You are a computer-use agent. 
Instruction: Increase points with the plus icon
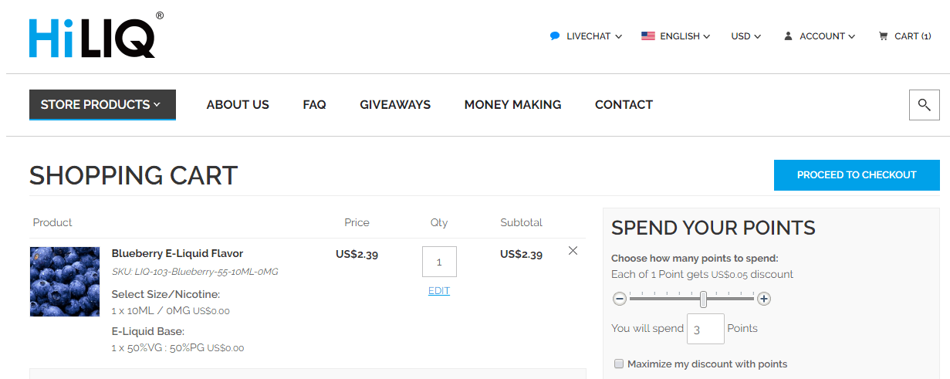pos(764,299)
